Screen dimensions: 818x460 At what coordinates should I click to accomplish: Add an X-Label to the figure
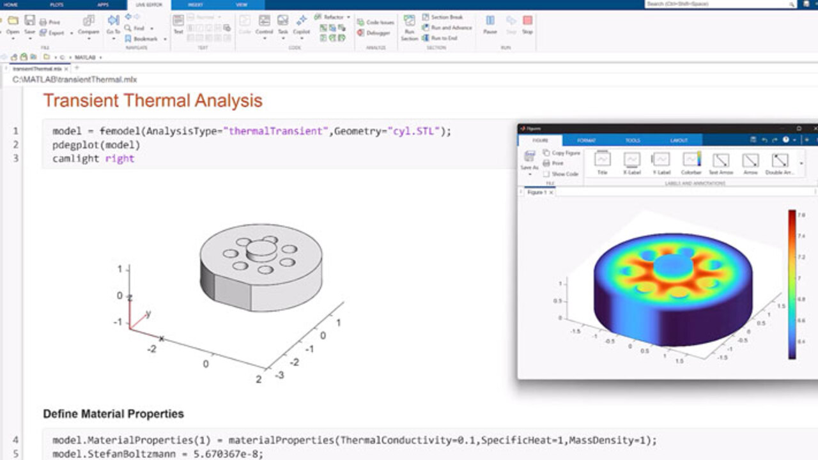coord(631,163)
